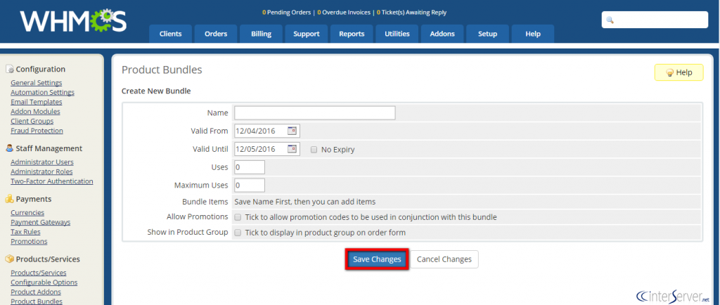Click the Configuration section icon
This screenshot has width=720, height=305.
[10, 70]
